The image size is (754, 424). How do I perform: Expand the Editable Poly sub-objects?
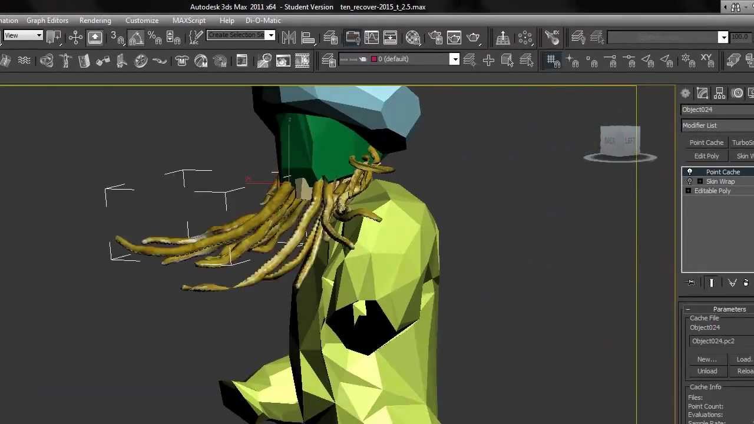(x=688, y=191)
